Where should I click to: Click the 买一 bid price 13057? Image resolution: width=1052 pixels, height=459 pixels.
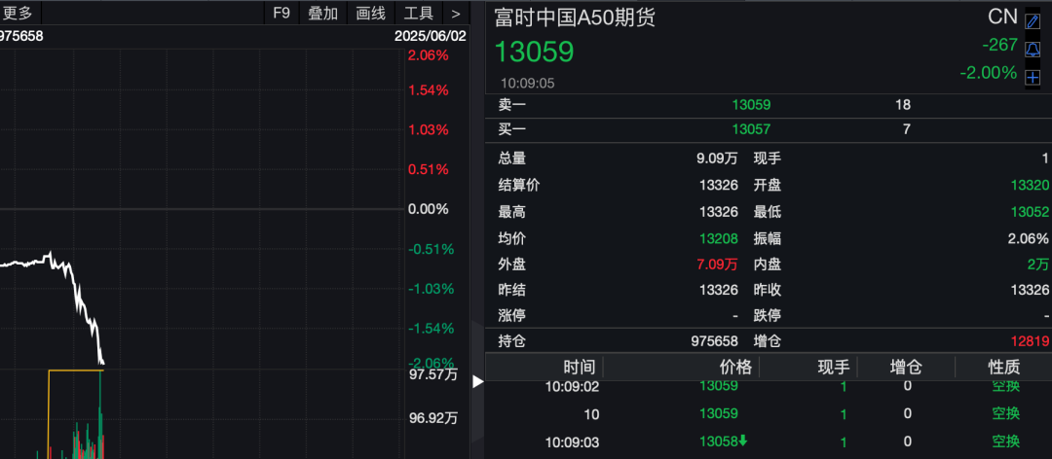pyautogui.click(x=751, y=128)
